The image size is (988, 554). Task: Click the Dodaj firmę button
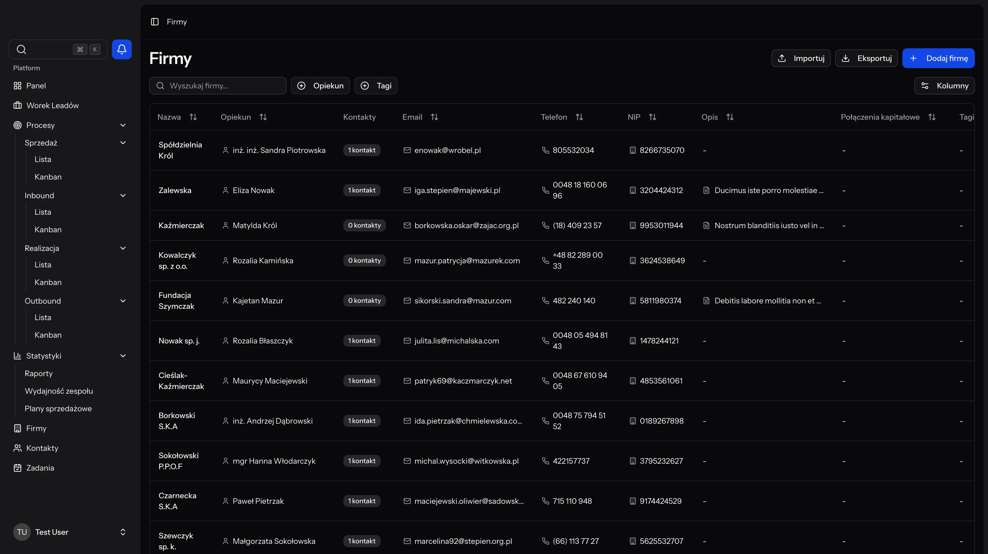click(938, 58)
